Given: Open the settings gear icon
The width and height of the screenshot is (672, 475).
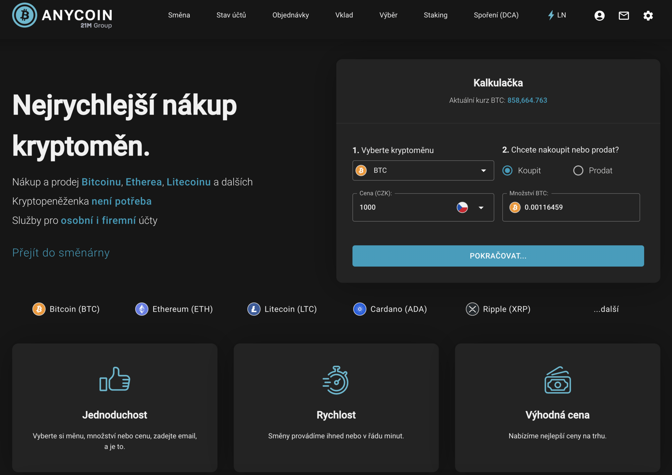Looking at the screenshot, I should coord(648,15).
